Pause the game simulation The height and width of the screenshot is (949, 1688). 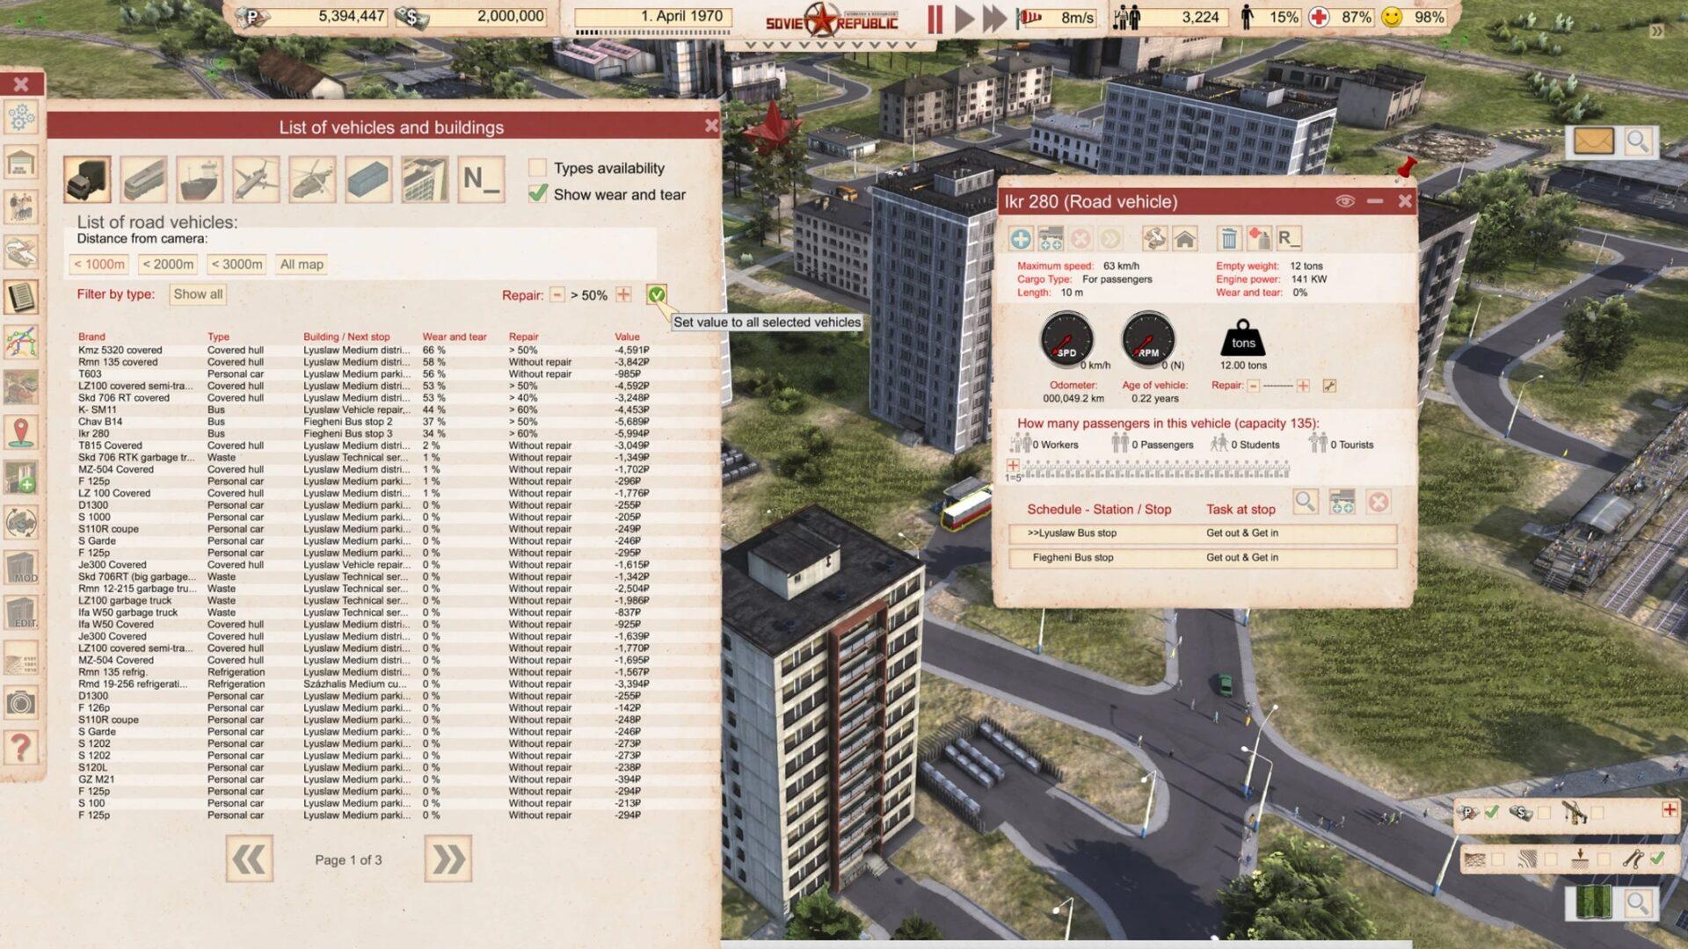coord(935,18)
